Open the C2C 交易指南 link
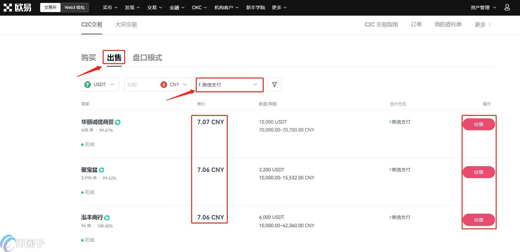The width and height of the screenshot is (520, 252). tap(381, 25)
